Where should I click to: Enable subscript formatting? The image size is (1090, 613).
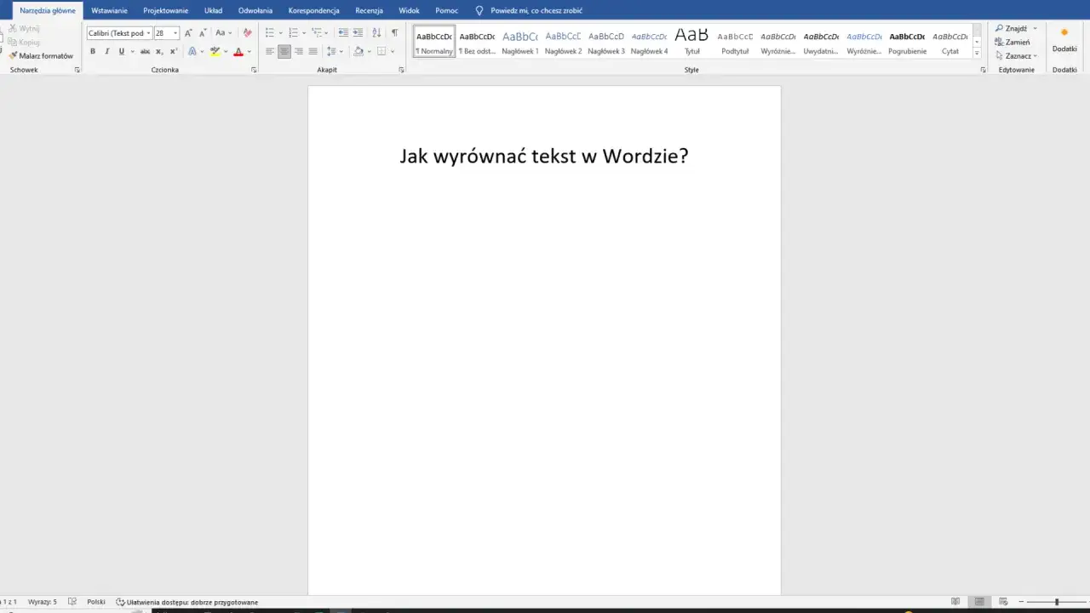tap(159, 51)
